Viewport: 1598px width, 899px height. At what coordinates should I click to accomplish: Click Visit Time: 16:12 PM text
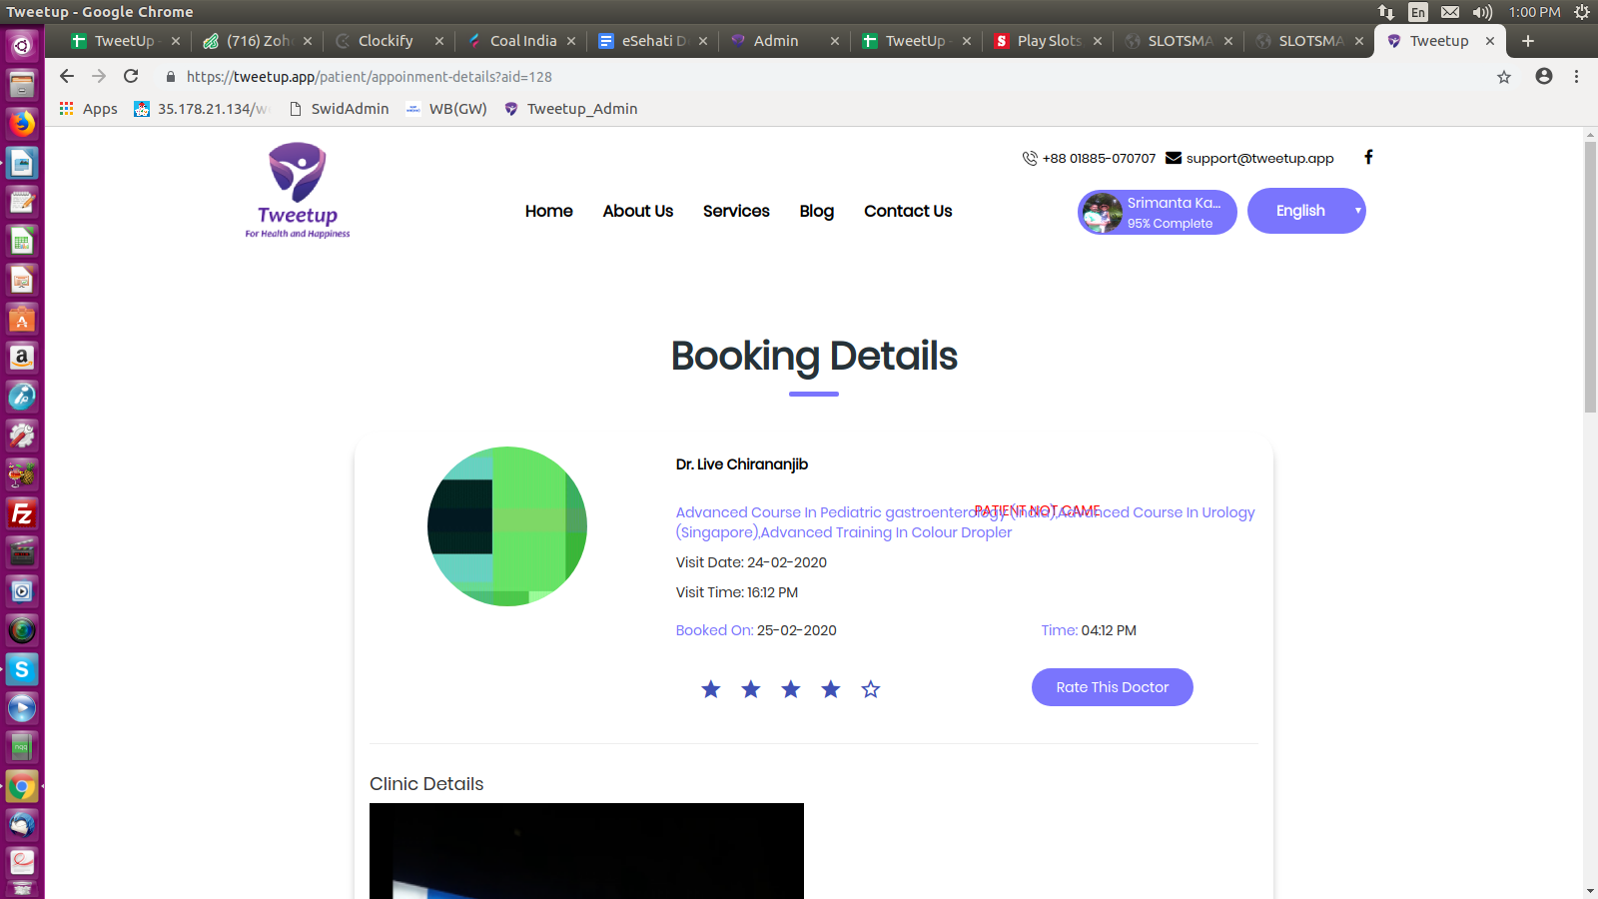(x=737, y=592)
